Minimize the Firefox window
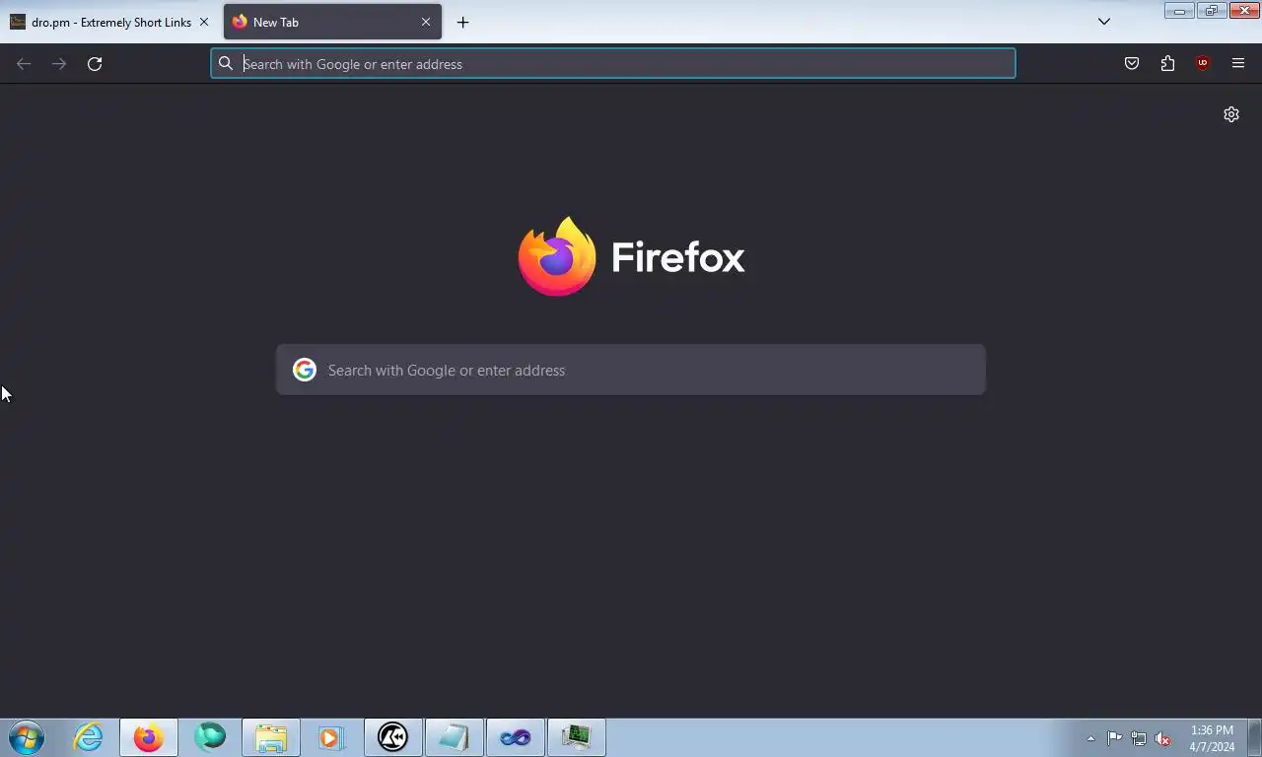This screenshot has height=757, width=1262. [x=1179, y=11]
